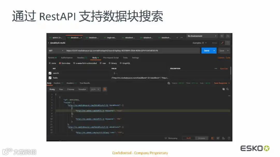Viewport: 280px width, 157px height.
Task: Click the Bootcamp status bar item
Action: coord(171,138)
